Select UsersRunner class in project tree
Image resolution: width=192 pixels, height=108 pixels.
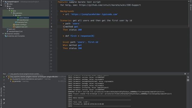click(24, 20)
